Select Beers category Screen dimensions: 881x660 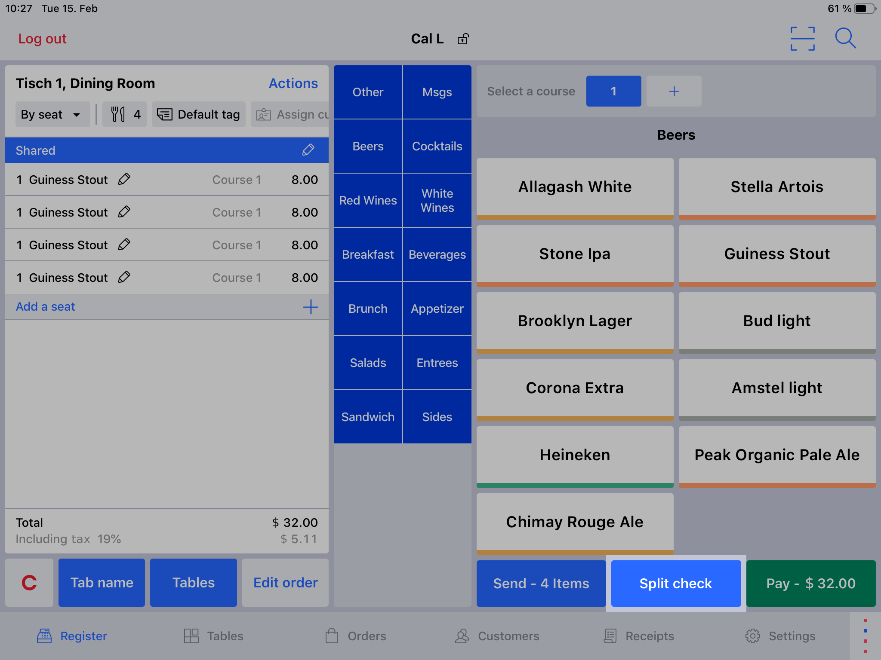[368, 146]
